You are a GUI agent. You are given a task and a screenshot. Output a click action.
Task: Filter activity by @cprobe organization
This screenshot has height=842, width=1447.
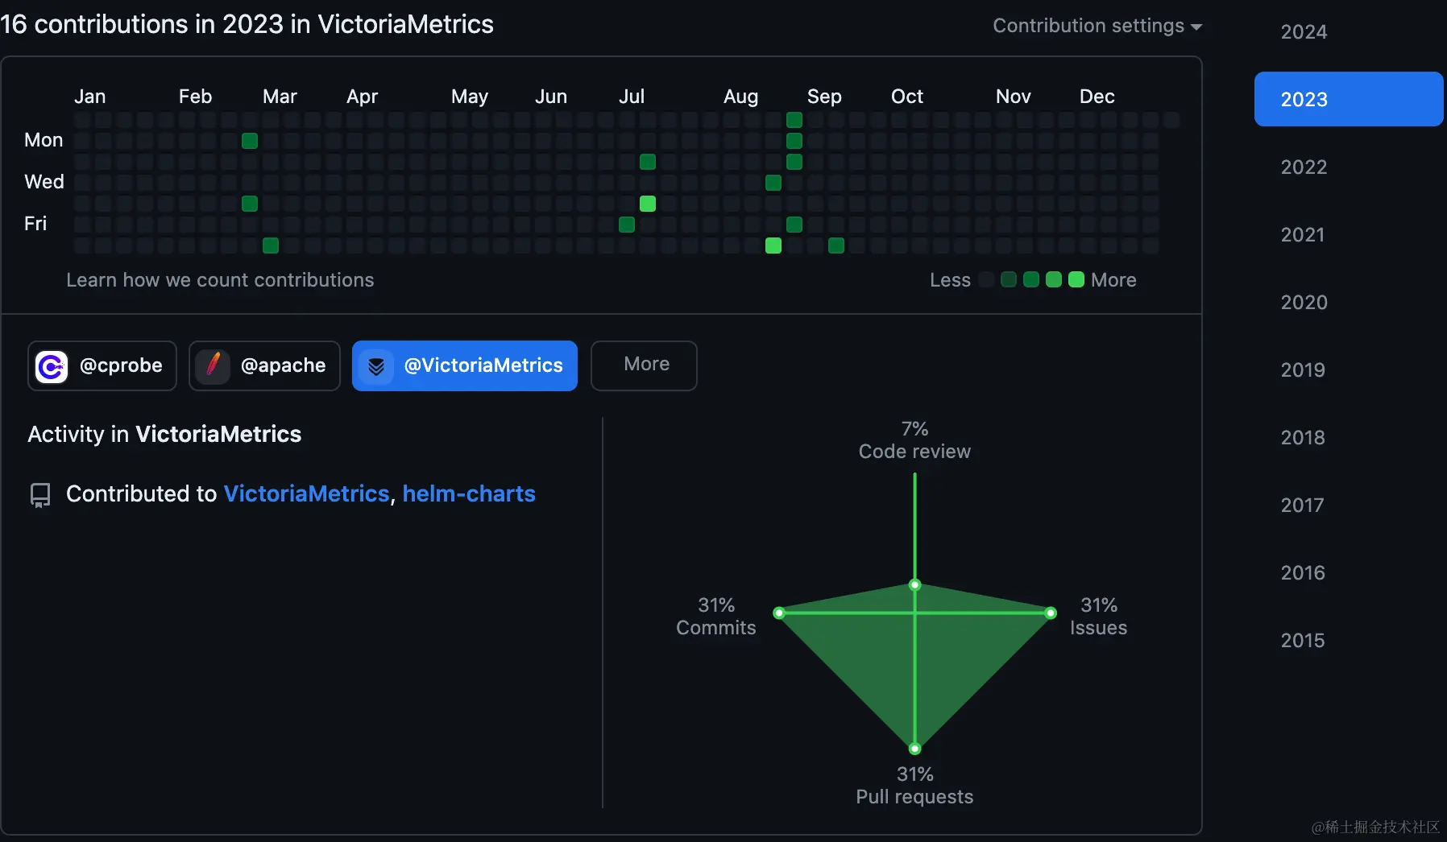[x=102, y=365]
